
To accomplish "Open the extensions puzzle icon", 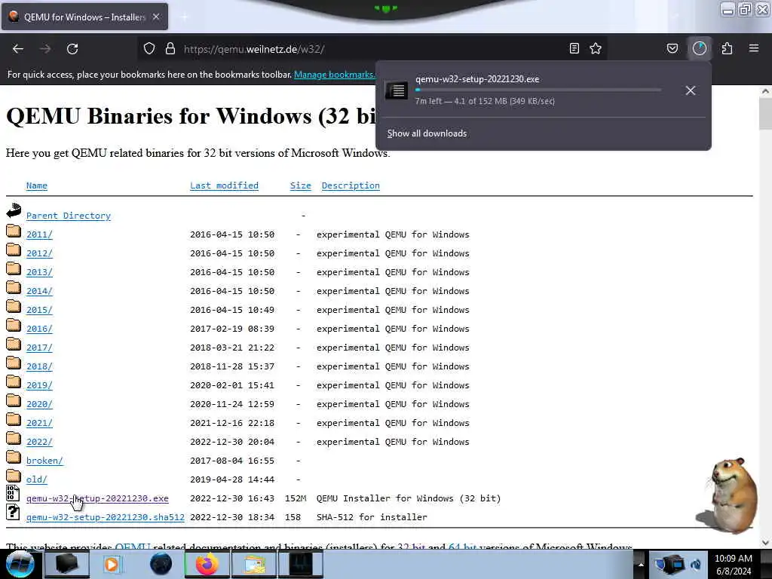I will coord(727,48).
